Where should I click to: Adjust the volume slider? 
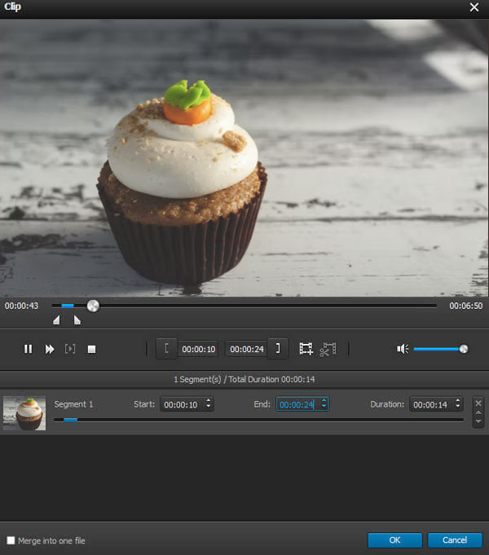tap(439, 349)
